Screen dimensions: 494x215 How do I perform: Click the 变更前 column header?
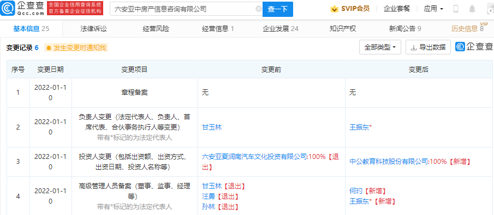271,70
